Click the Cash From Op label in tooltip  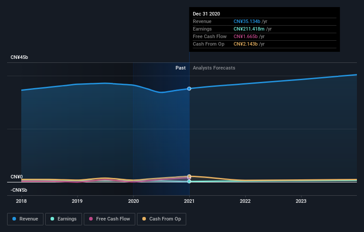click(x=208, y=44)
